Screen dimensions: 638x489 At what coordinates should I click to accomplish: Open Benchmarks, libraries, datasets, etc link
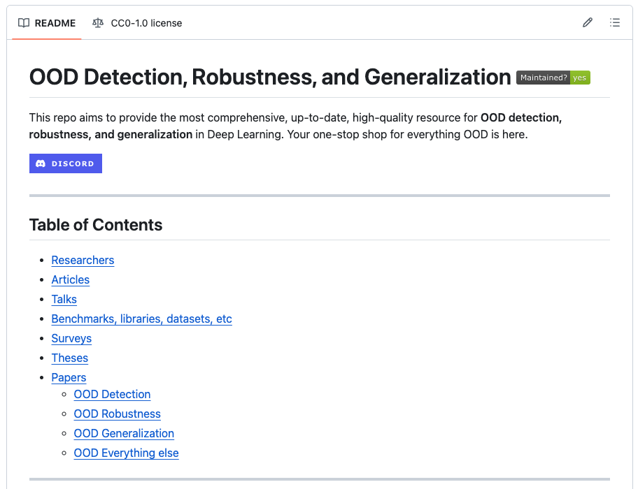(141, 319)
